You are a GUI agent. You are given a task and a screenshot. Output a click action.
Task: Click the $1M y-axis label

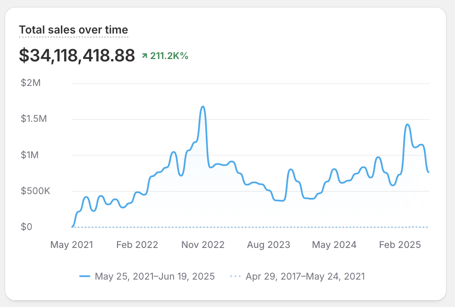31,155
